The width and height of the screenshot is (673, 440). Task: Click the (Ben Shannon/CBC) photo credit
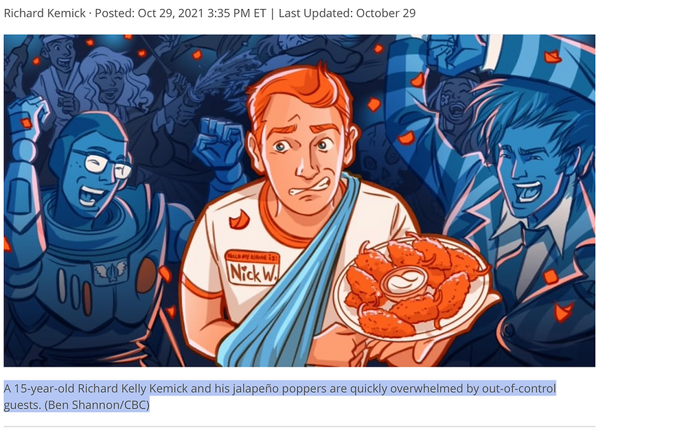97,405
